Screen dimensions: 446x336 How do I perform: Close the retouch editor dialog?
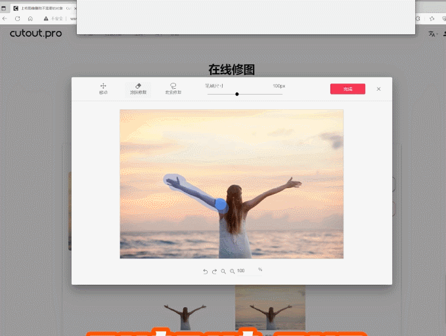pos(378,89)
